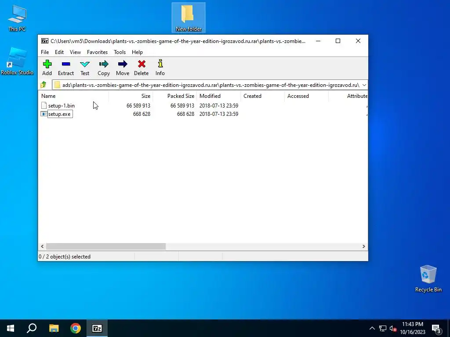The image size is (450, 337).
Task: Open the New folder desktop icon
Action: pyautogui.click(x=188, y=18)
